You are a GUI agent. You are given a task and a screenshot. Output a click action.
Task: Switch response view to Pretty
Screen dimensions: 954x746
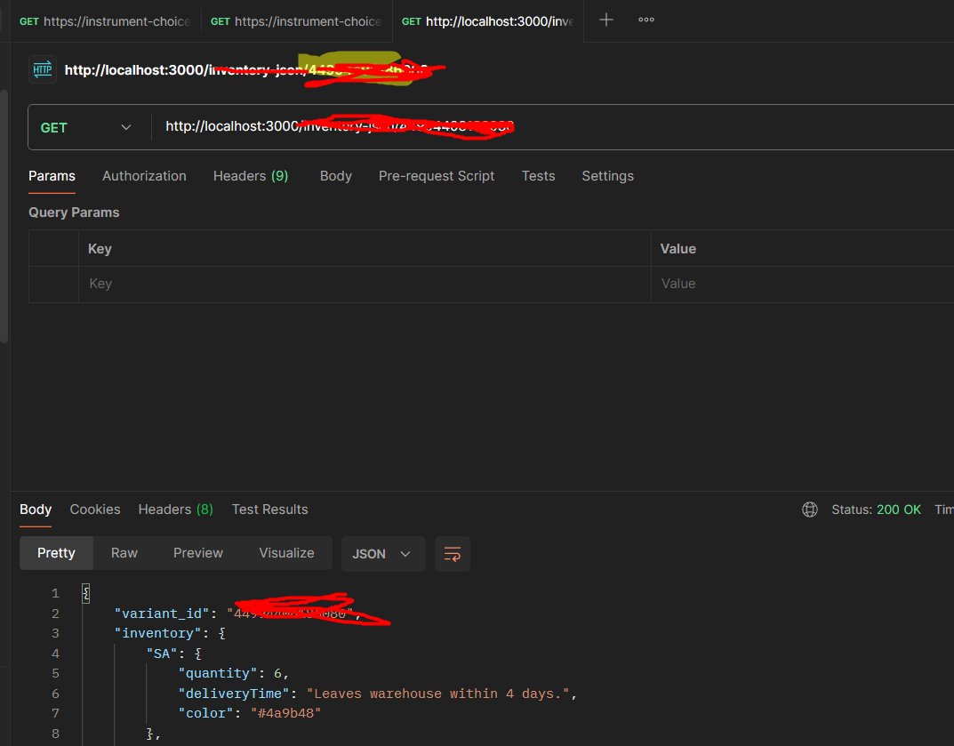coord(56,553)
